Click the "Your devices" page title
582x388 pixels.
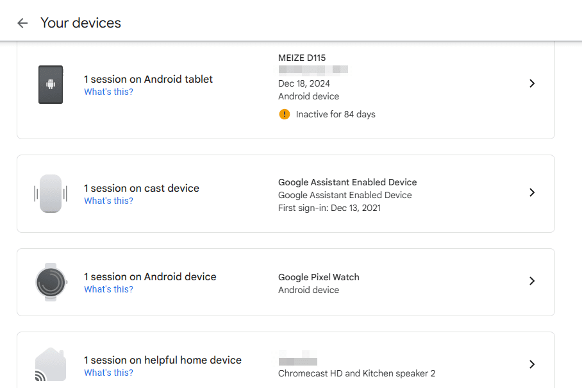(81, 23)
